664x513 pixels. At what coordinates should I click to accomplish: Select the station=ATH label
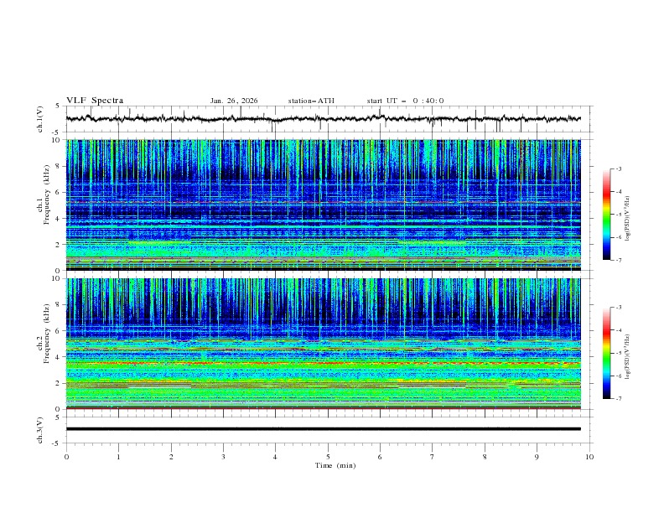311,101
